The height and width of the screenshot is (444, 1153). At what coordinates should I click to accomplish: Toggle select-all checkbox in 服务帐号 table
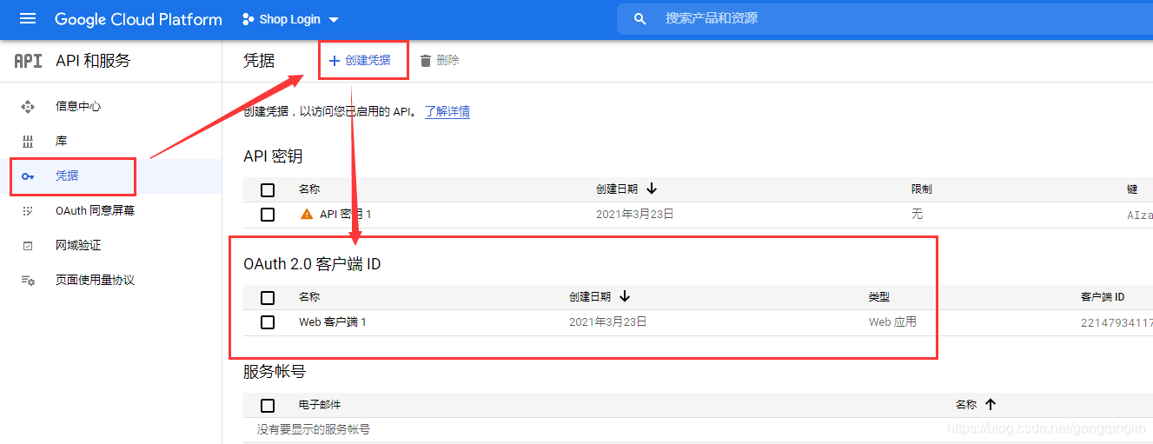268,406
